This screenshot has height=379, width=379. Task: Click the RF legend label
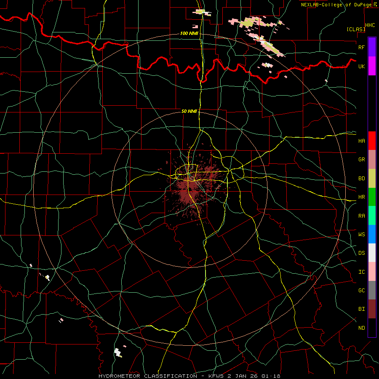click(x=361, y=47)
